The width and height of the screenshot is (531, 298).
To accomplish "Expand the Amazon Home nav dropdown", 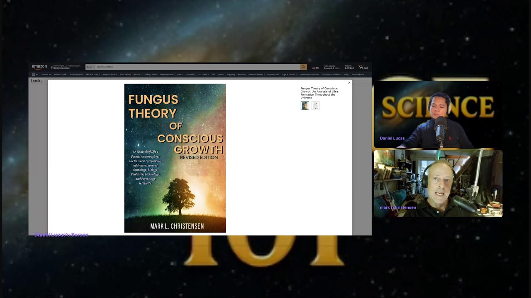I will tap(256, 74).
